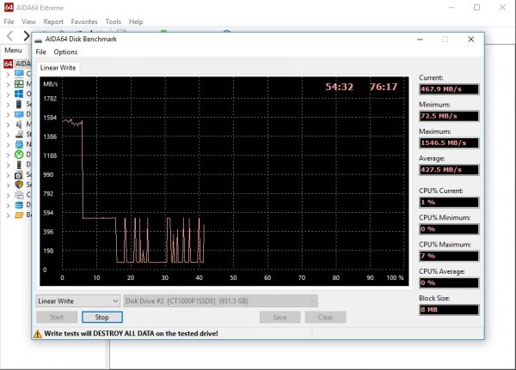Image resolution: width=516 pixels, height=370 pixels.
Task: Click the Save button
Action: (x=279, y=317)
